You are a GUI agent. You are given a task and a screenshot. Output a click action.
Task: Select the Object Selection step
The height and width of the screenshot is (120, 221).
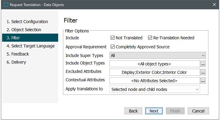coord(26,30)
